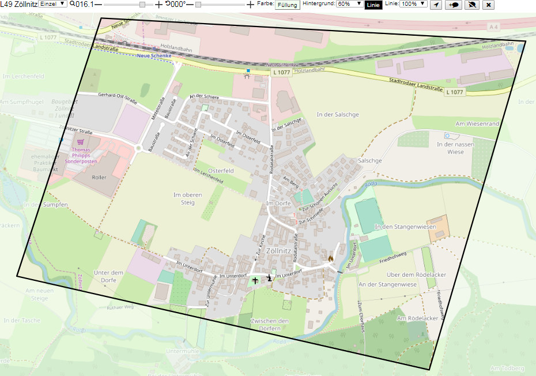Click the church cross map icon
This screenshot has width=536, height=376.
(255, 280)
